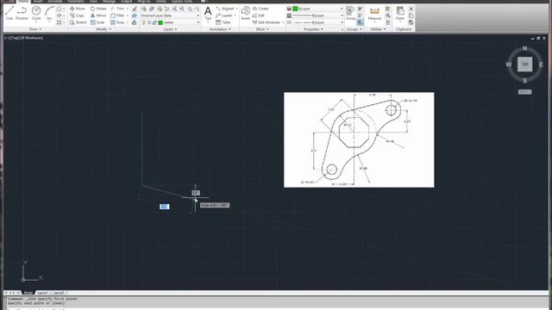Open Layer Properties manager icon
552x310 pixels.
point(144,9)
